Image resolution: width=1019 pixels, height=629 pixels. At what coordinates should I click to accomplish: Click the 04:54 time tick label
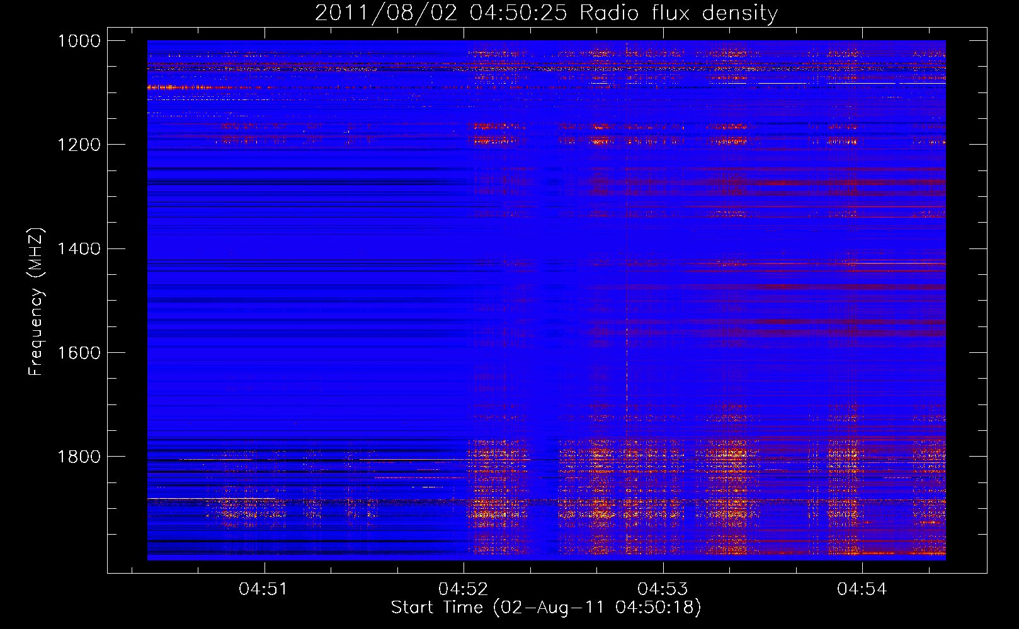click(x=862, y=589)
